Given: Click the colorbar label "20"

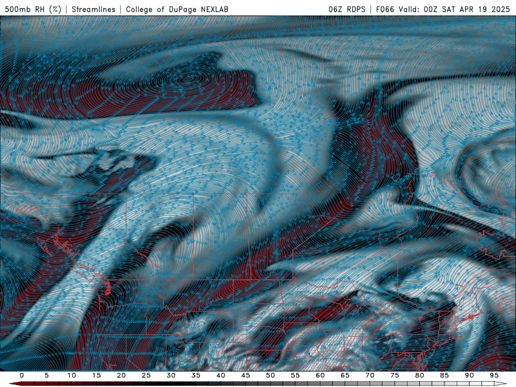Looking at the screenshot, I should (121, 375).
